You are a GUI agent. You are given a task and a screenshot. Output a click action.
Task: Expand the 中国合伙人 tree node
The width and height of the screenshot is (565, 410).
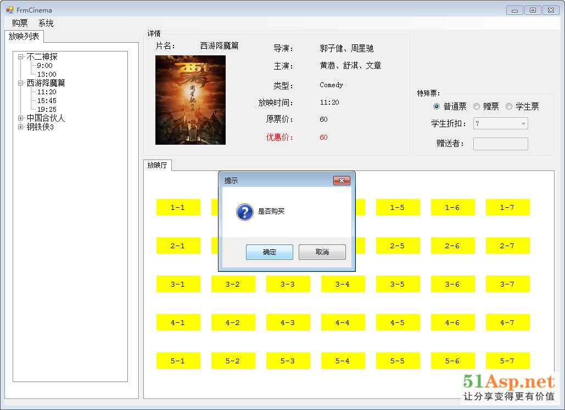pyautogui.click(x=20, y=118)
